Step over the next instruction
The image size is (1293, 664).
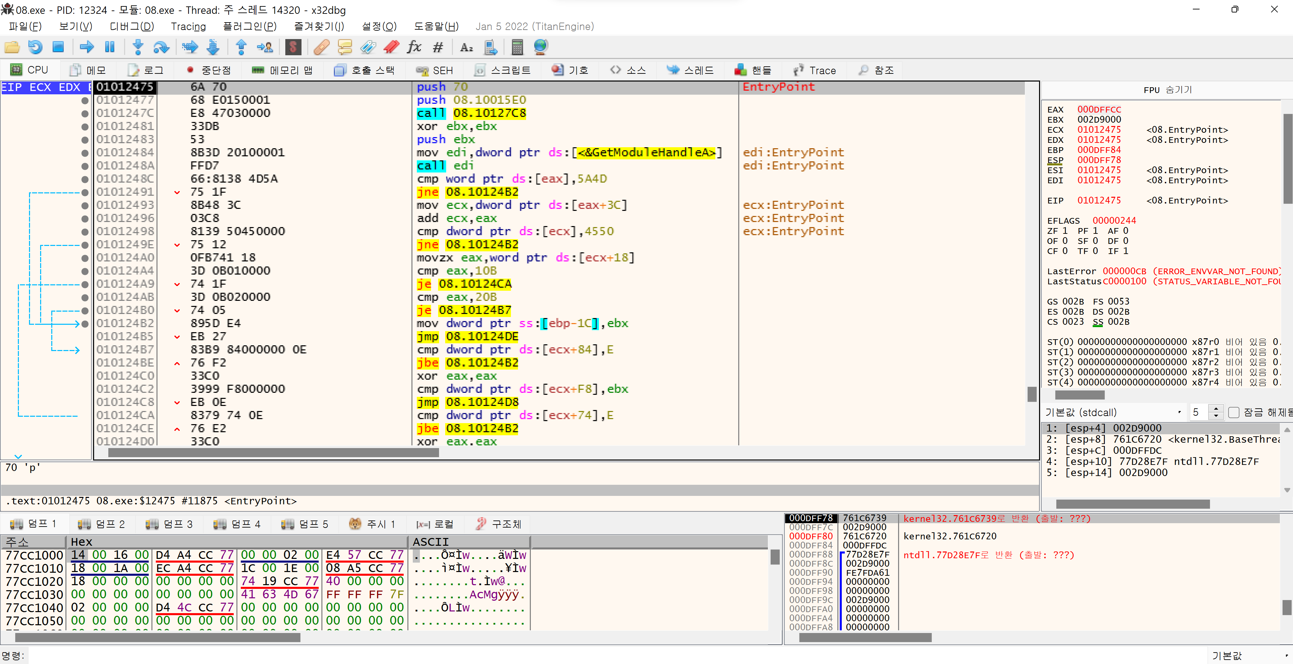coord(161,47)
